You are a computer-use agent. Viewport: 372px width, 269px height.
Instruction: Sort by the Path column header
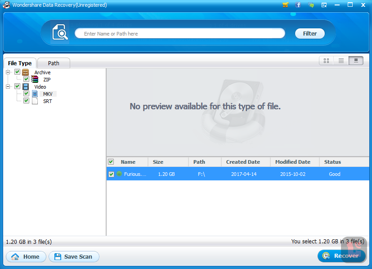point(199,162)
